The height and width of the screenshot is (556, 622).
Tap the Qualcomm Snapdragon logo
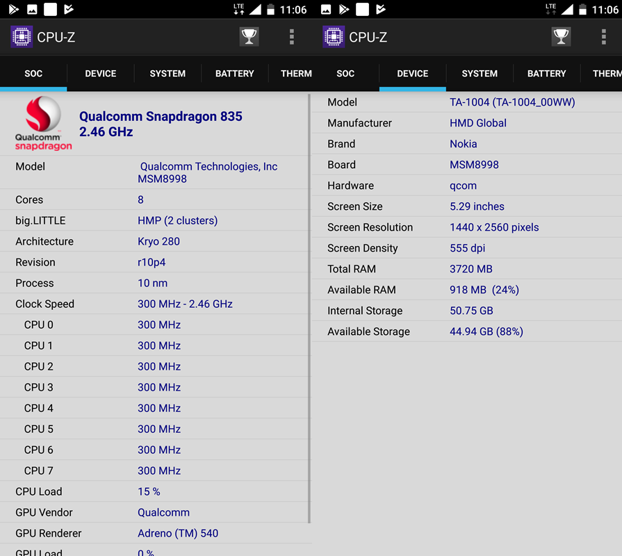pyautogui.click(x=43, y=123)
